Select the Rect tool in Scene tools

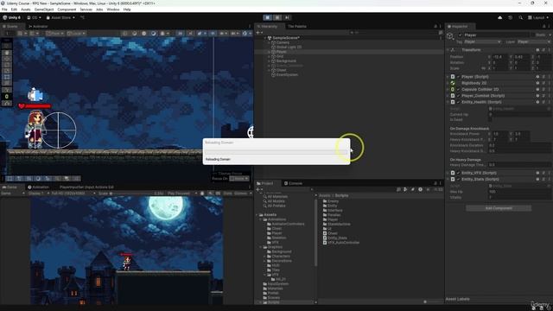point(7,77)
